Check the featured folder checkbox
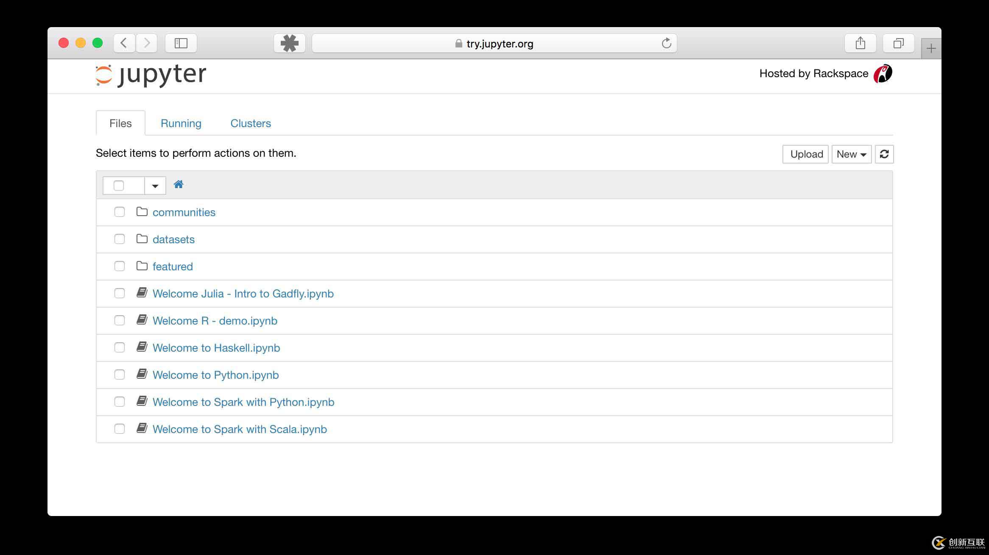Image resolution: width=989 pixels, height=555 pixels. [120, 266]
